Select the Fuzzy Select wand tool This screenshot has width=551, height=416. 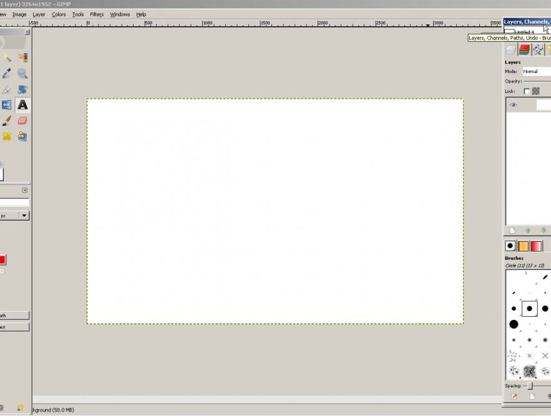[6, 57]
